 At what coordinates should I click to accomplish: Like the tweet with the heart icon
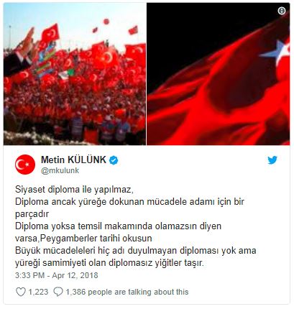point(21,292)
